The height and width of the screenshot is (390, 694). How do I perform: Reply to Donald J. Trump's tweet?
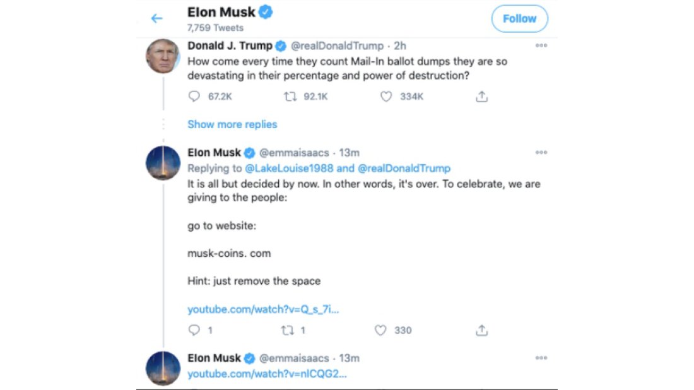click(x=194, y=97)
